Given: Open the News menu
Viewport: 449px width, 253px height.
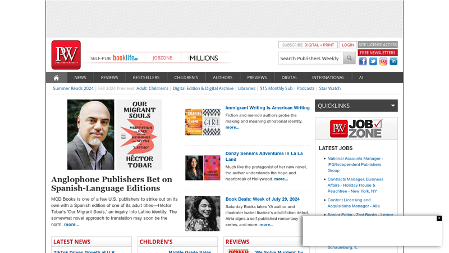Looking at the screenshot, I should click(x=80, y=78).
